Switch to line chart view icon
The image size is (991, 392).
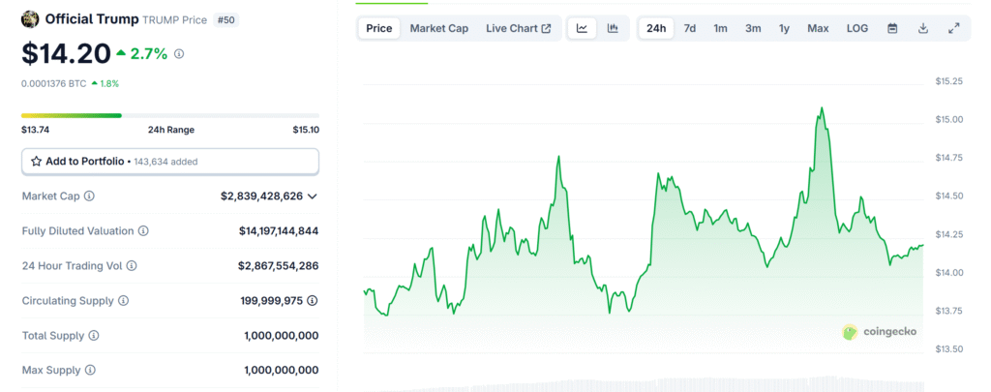pyautogui.click(x=582, y=28)
